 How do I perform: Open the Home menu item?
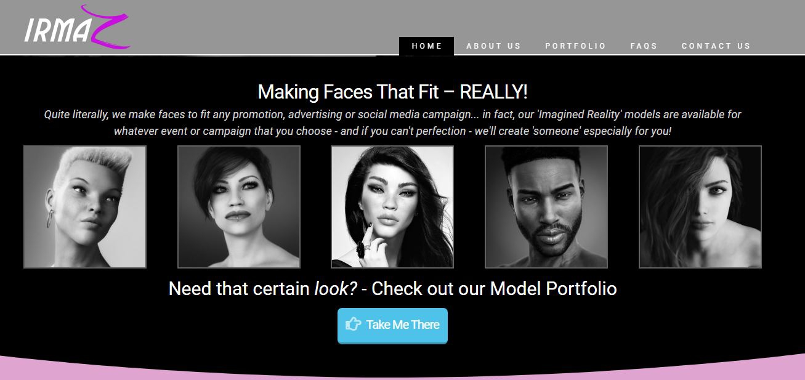click(427, 46)
